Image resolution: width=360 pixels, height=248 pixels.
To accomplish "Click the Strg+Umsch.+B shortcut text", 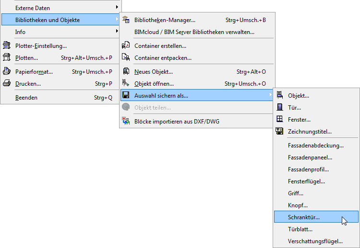I will [x=246, y=20].
